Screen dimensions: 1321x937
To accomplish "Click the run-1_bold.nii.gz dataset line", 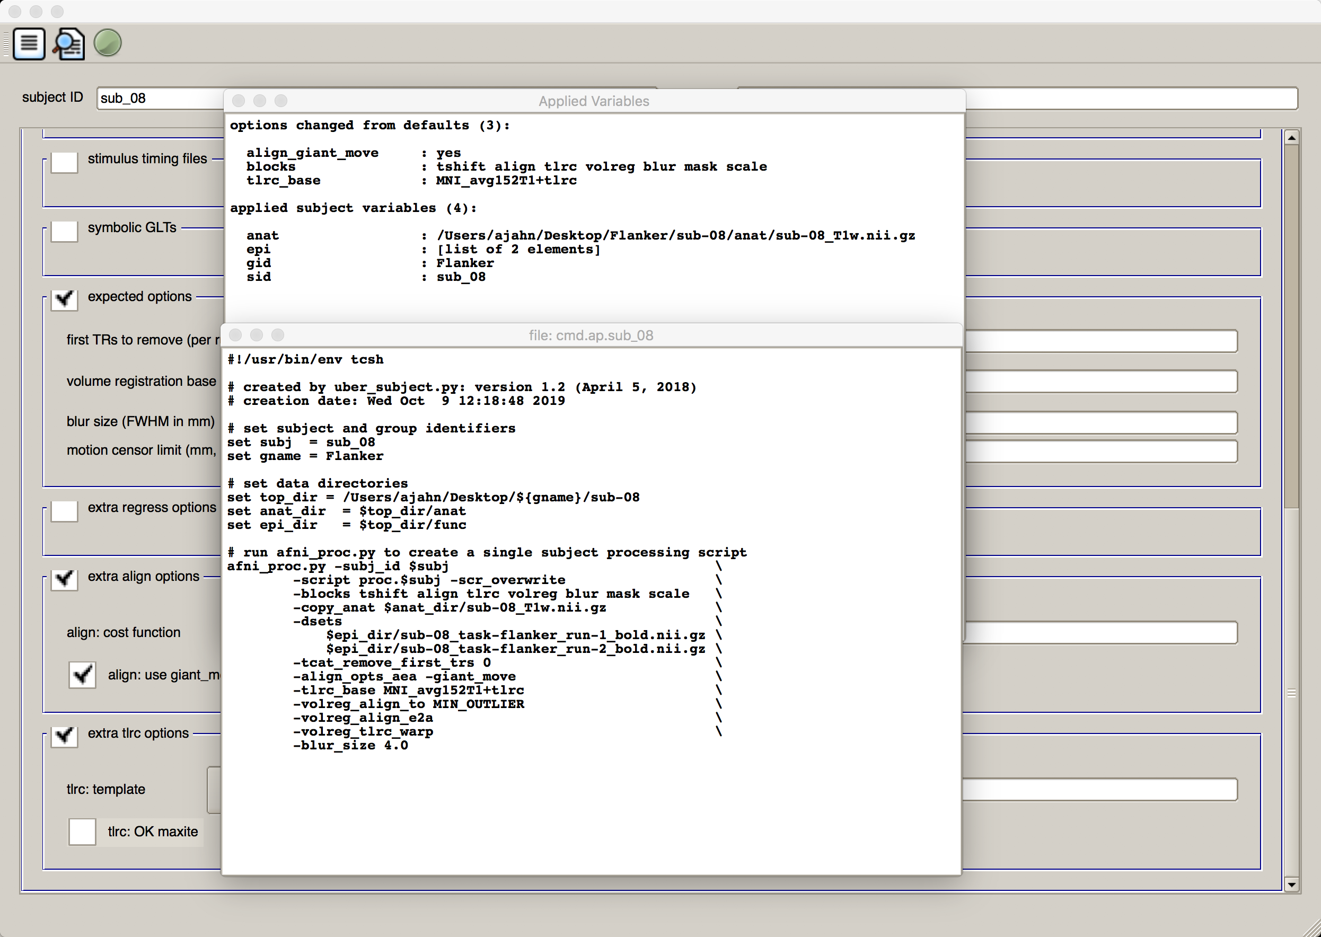I will [x=515, y=635].
